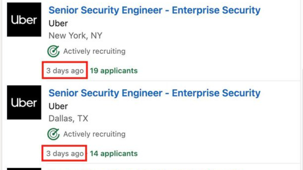
Task: Open the Uber logo on New York listing
Action: coord(24,20)
